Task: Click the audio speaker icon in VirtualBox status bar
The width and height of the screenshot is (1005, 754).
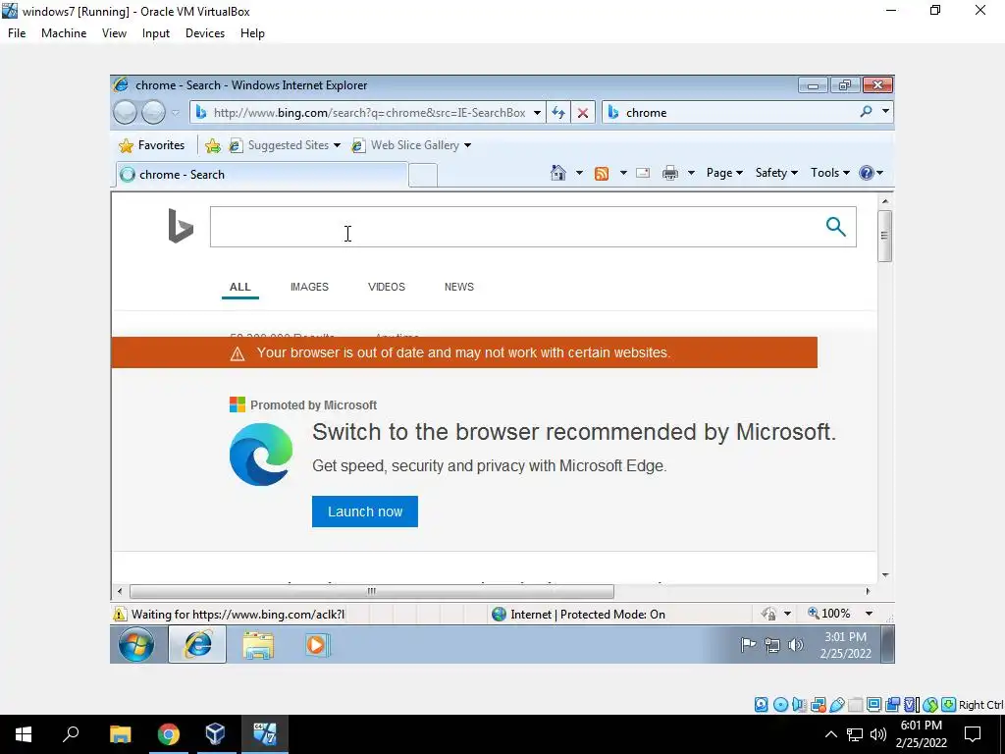Action: 799,705
